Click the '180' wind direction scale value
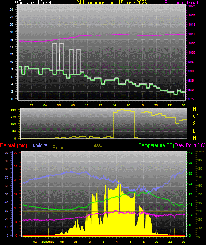Image resolution: width=206 pixels, height=245 pixels. coord(13,124)
